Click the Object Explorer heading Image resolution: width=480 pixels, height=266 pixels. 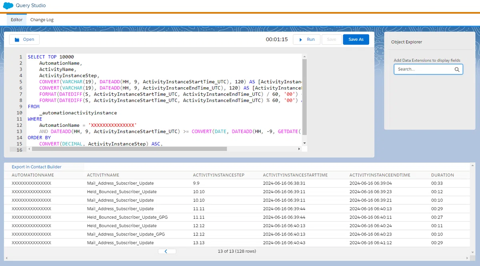(x=406, y=42)
